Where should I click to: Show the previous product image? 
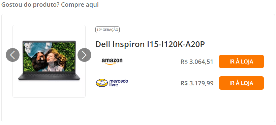coord(12,55)
